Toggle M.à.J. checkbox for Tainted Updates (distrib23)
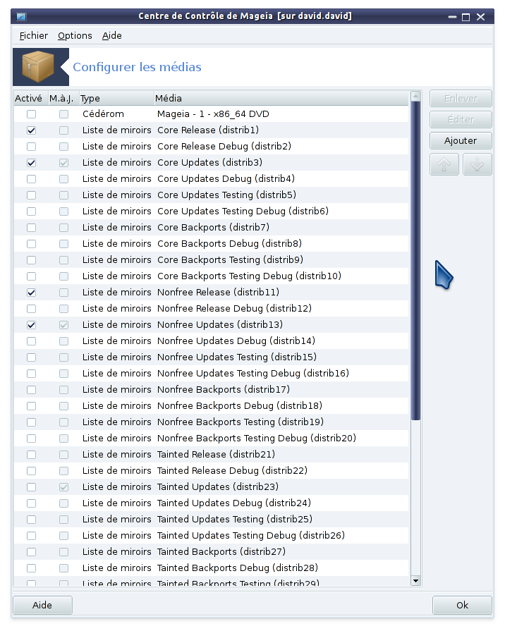The width and height of the screenshot is (505, 631). click(x=63, y=487)
